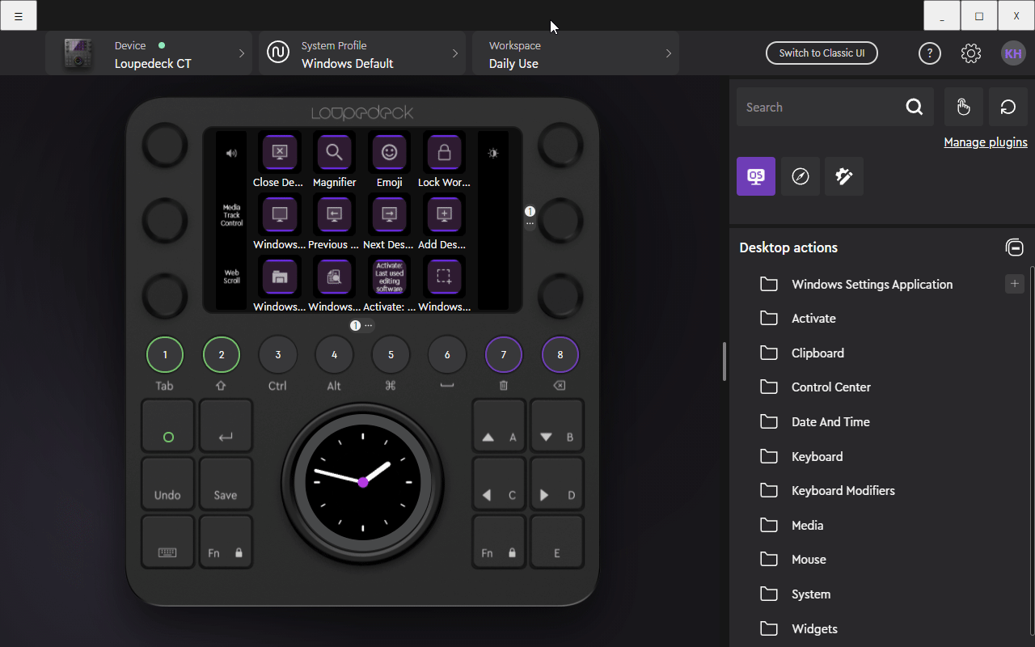Toggle the touch hand icon button

[x=963, y=107]
